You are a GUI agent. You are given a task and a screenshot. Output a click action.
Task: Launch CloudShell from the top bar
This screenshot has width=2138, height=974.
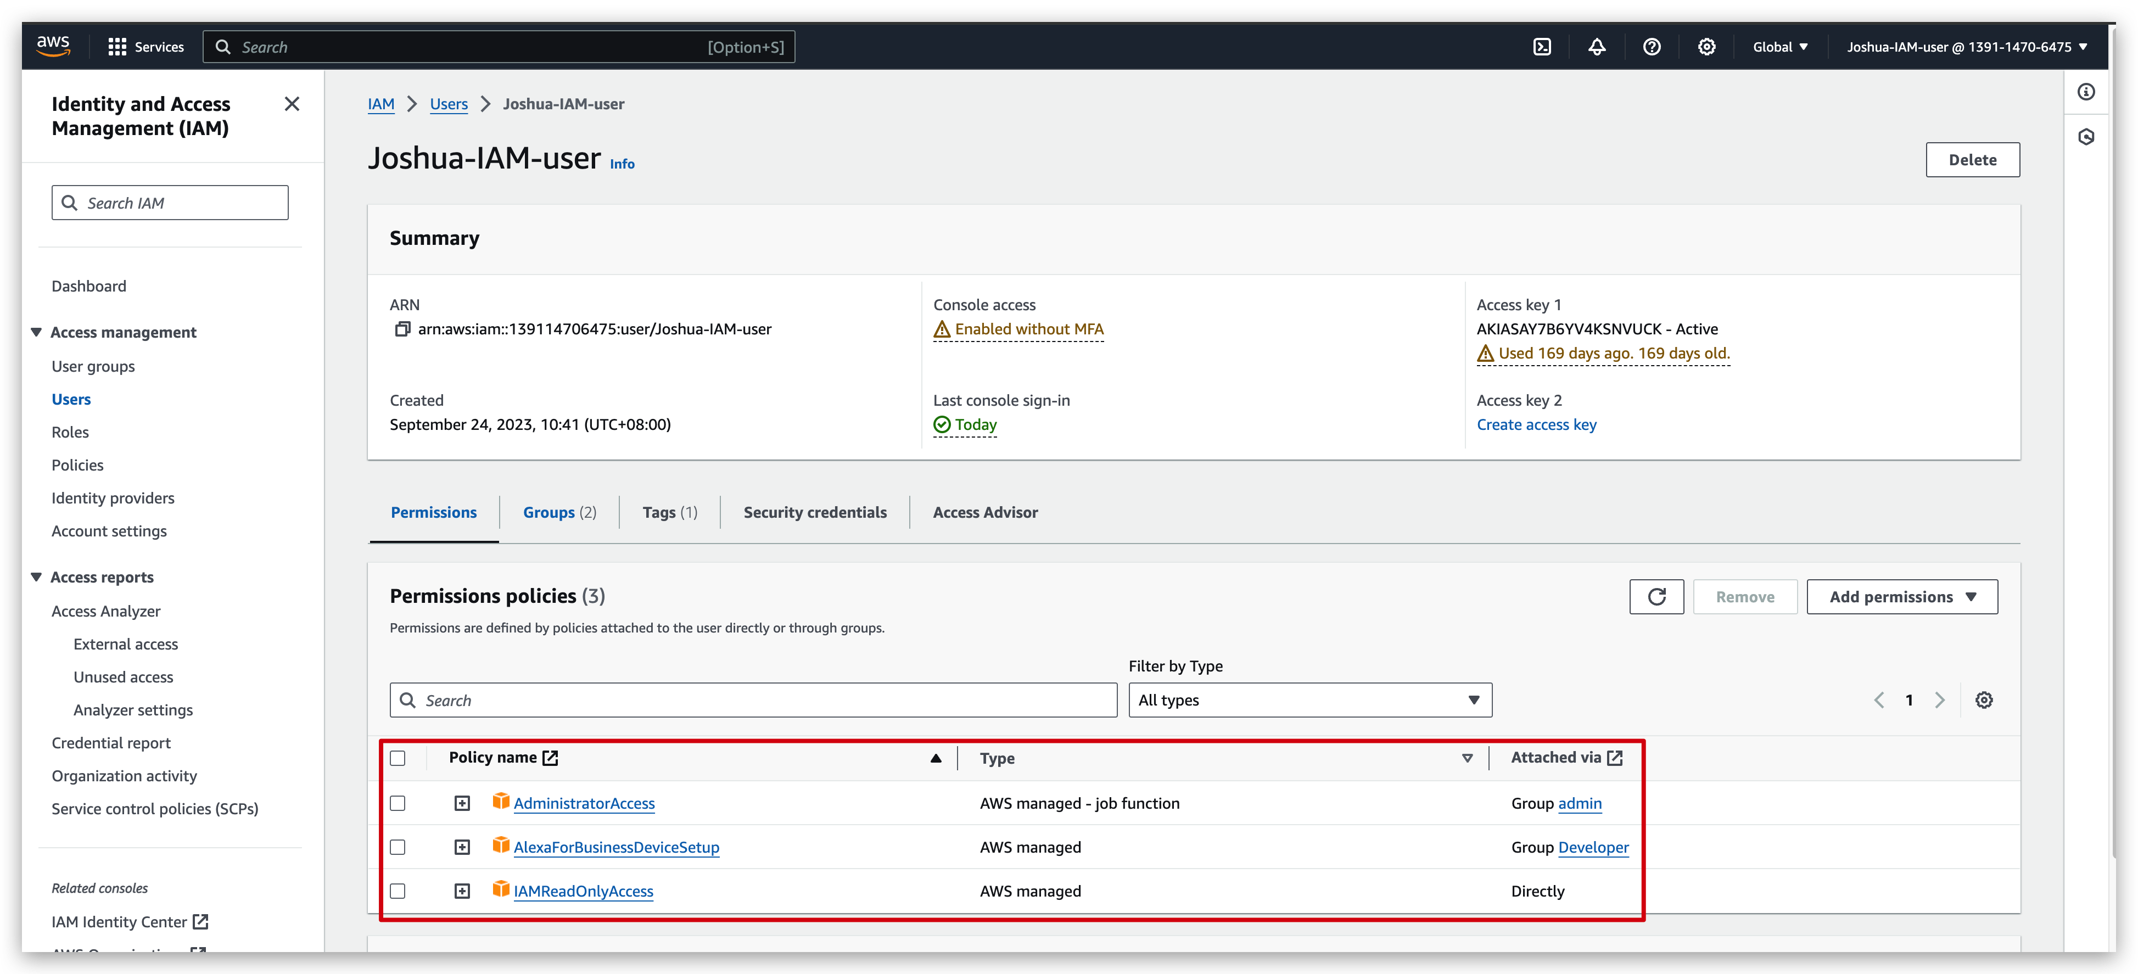pyautogui.click(x=1542, y=47)
